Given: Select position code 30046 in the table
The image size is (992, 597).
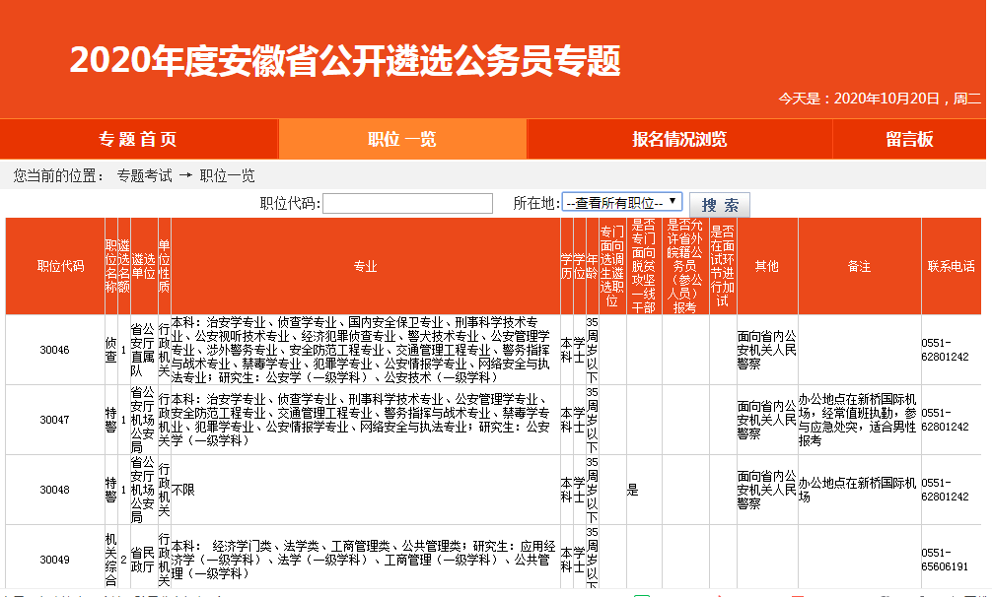Looking at the screenshot, I should tap(55, 350).
